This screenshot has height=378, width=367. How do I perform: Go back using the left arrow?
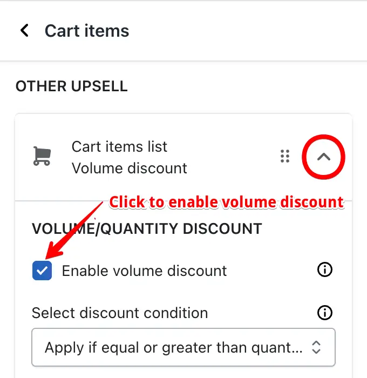[25, 30]
